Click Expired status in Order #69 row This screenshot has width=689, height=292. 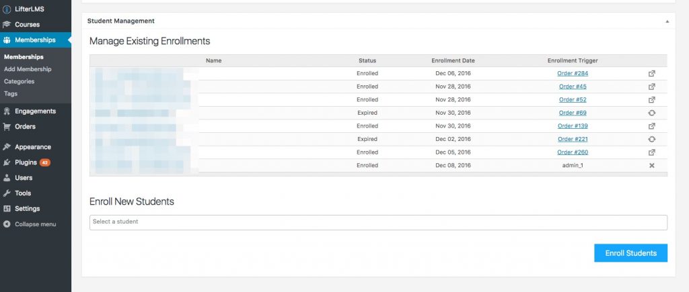tap(367, 113)
